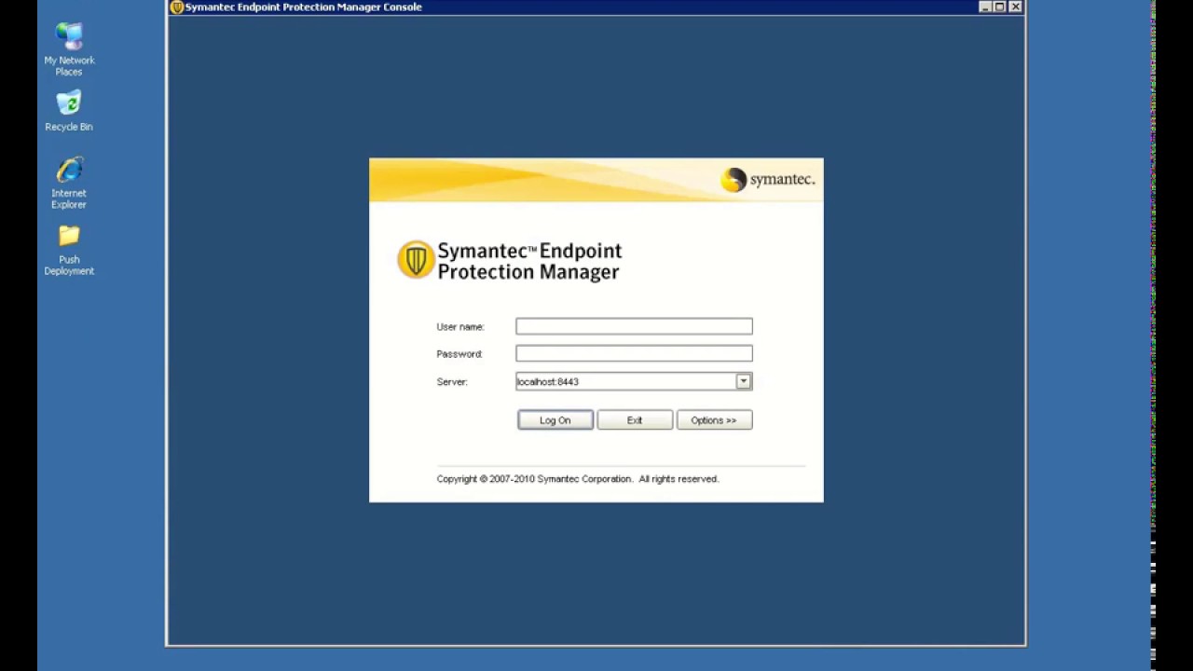
Task: Focus the User name field
Action: [634, 326]
